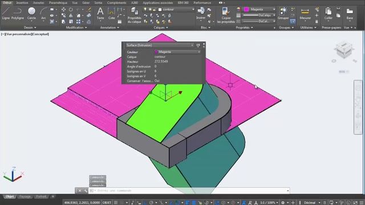Toggle lock icon for contour layer
The width and height of the screenshot is (365, 205).
[x=154, y=9]
